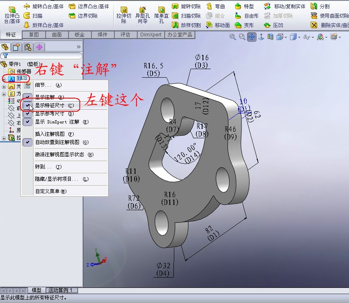Select 使用曲面切除 cut with surface

pyautogui.click(x=330, y=16)
